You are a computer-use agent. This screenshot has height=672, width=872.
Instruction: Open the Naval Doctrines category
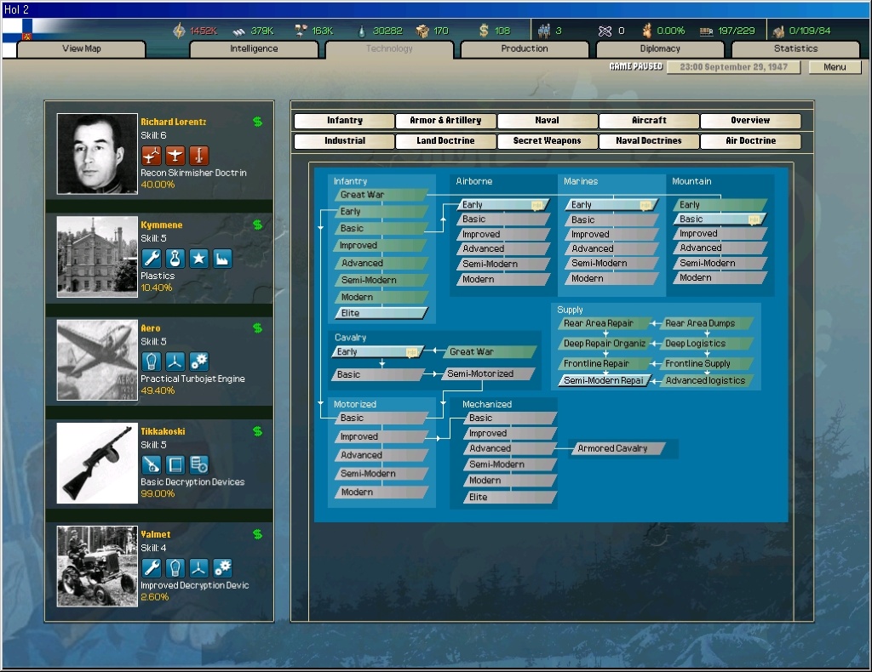(x=649, y=141)
